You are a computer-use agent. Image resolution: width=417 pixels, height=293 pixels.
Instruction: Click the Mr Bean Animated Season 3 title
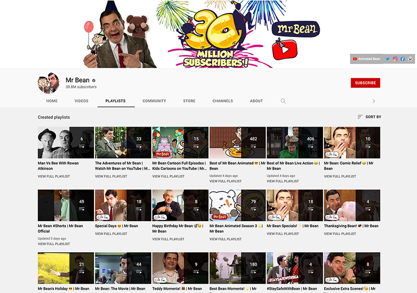(236, 229)
